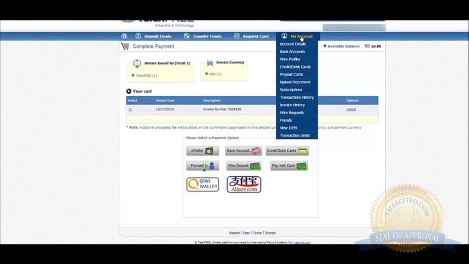Select Account Details from dropdown
This screenshot has height=264, width=469.
pyautogui.click(x=293, y=44)
